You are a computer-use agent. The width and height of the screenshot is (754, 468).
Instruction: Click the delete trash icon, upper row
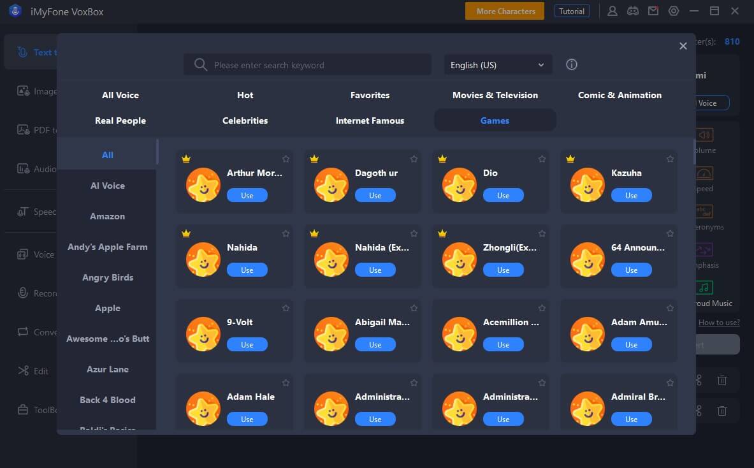[x=721, y=381]
